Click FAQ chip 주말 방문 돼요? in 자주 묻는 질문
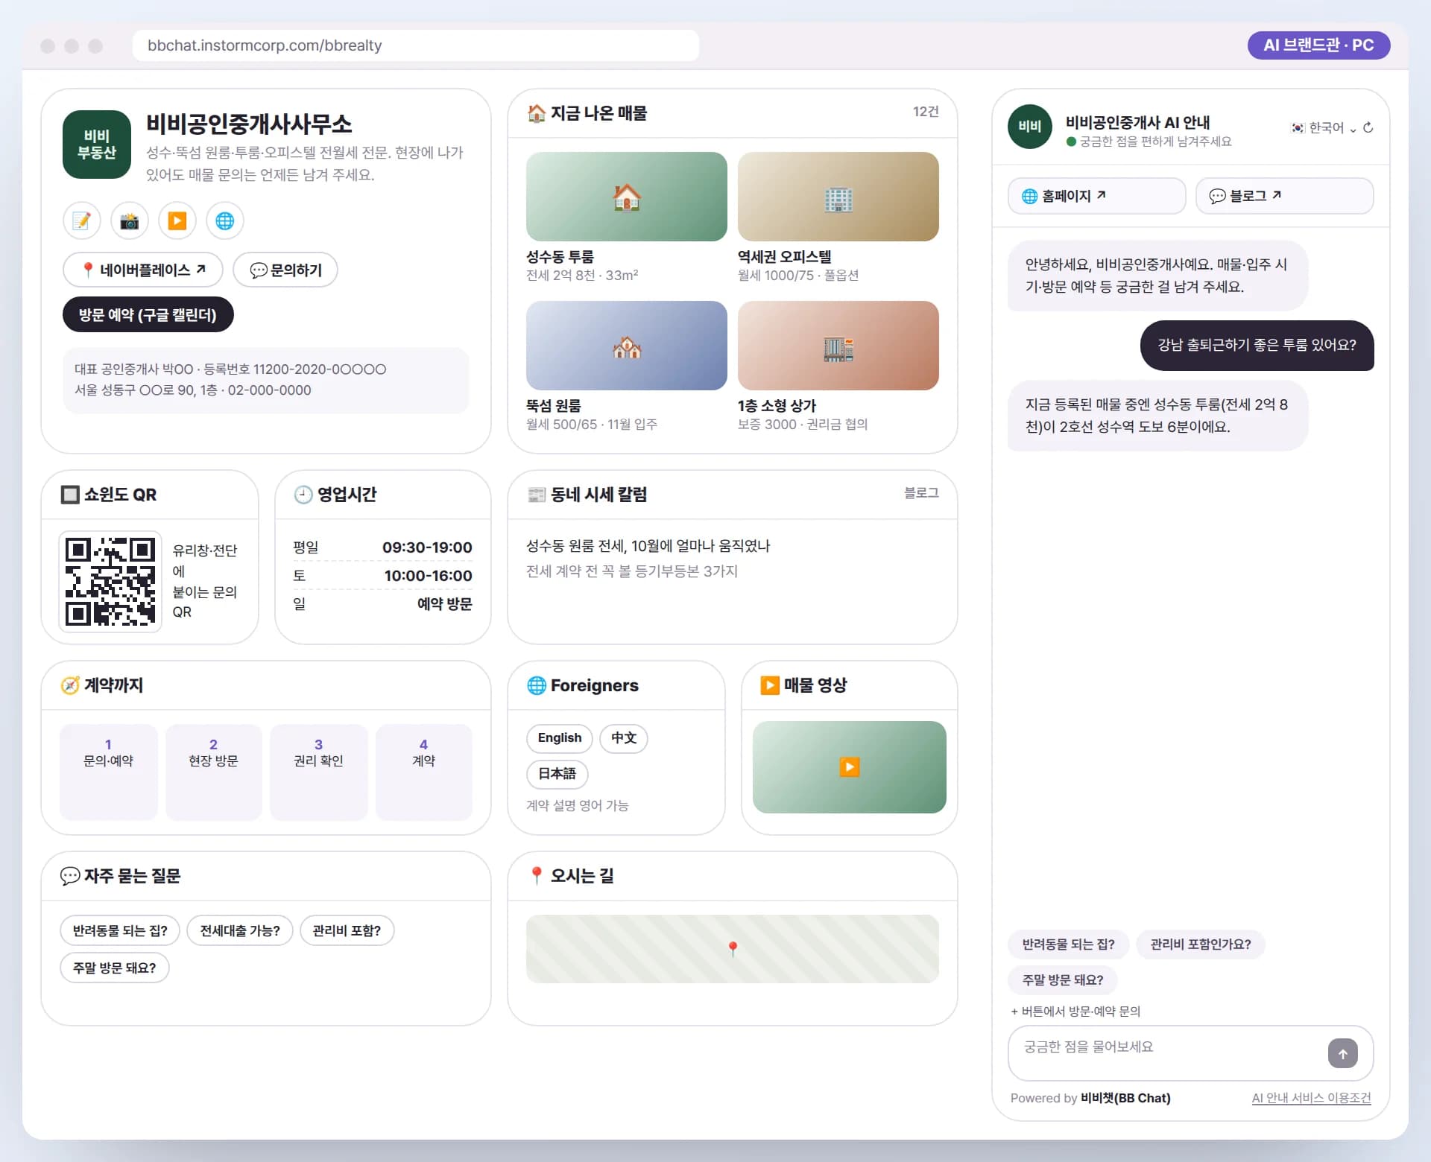 tap(115, 968)
